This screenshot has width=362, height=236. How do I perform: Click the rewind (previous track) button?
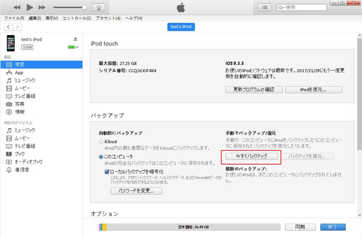pyautogui.click(x=17, y=7)
